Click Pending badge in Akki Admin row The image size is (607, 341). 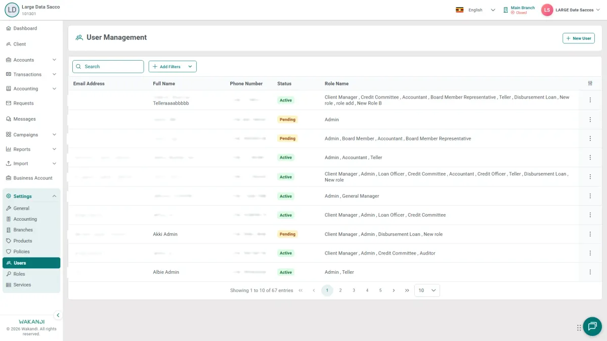[x=287, y=234]
